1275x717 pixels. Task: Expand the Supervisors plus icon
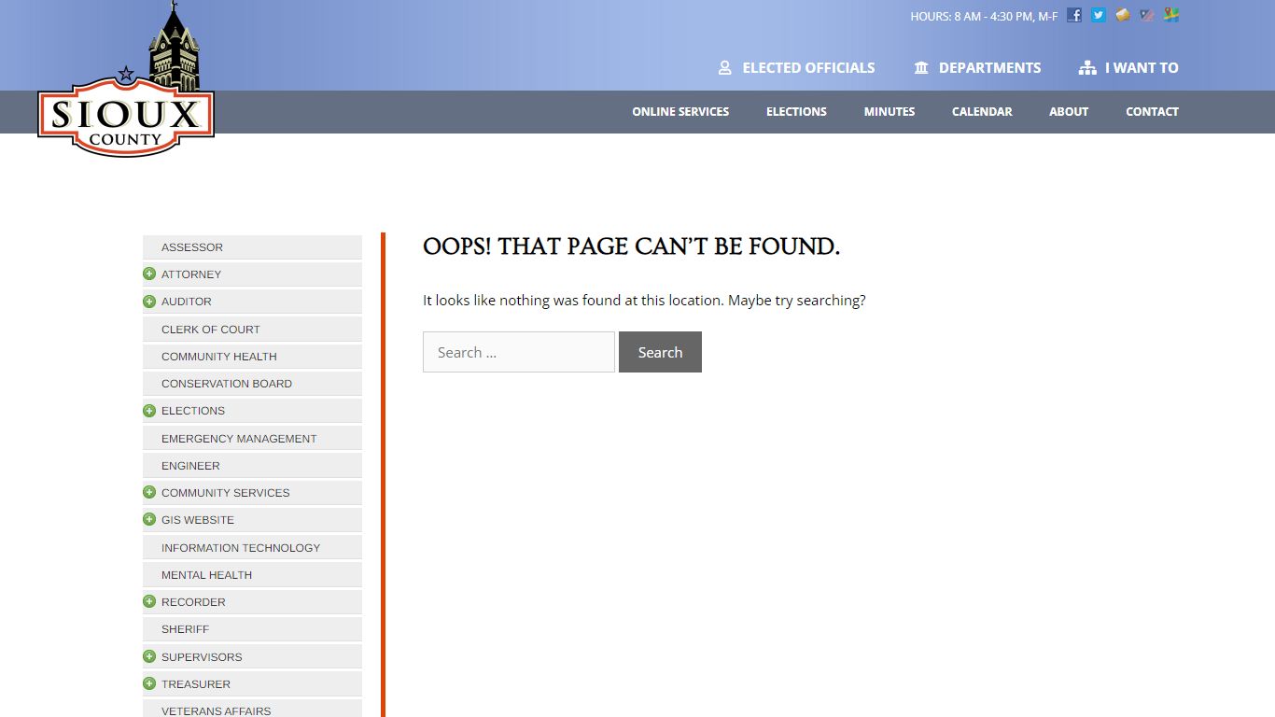pyautogui.click(x=149, y=657)
